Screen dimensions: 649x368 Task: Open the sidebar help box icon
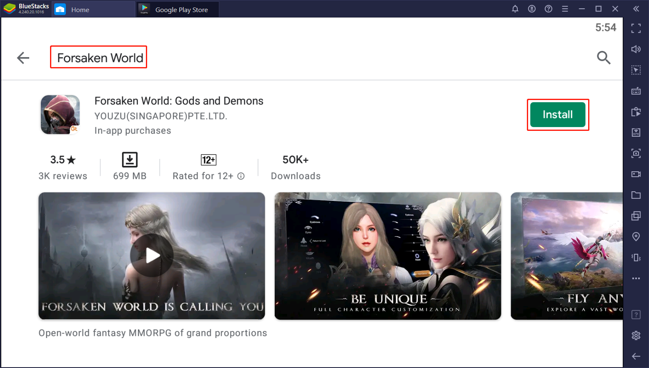(x=636, y=315)
